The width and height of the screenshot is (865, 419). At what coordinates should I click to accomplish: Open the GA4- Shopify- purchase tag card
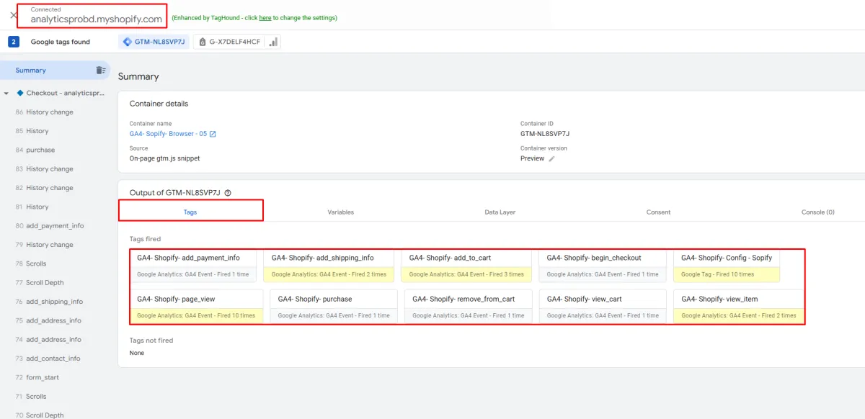[334, 307]
